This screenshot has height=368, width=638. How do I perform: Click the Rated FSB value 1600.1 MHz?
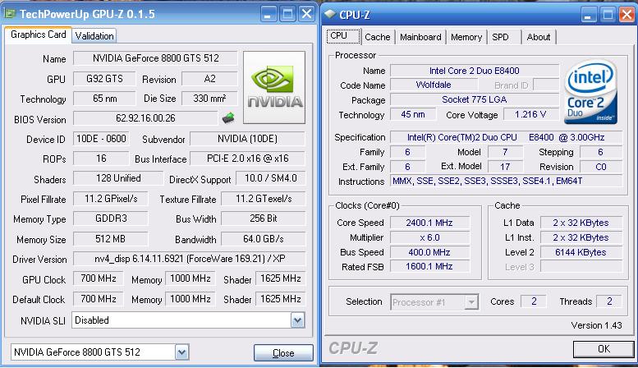click(429, 267)
